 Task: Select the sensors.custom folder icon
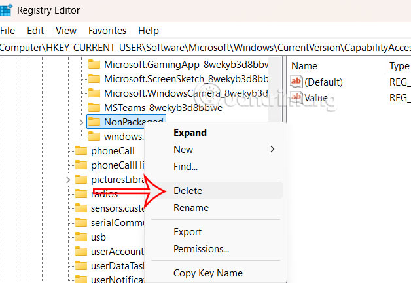(x=81, y=208)
